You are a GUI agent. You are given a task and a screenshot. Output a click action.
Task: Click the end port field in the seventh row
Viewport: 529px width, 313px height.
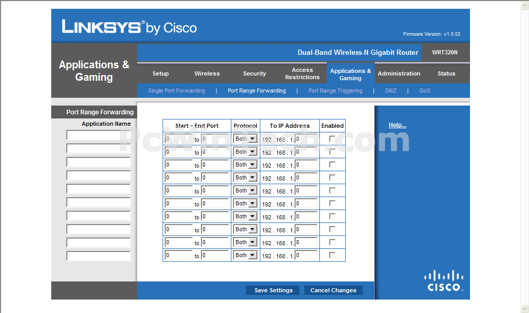pos(215,216)
